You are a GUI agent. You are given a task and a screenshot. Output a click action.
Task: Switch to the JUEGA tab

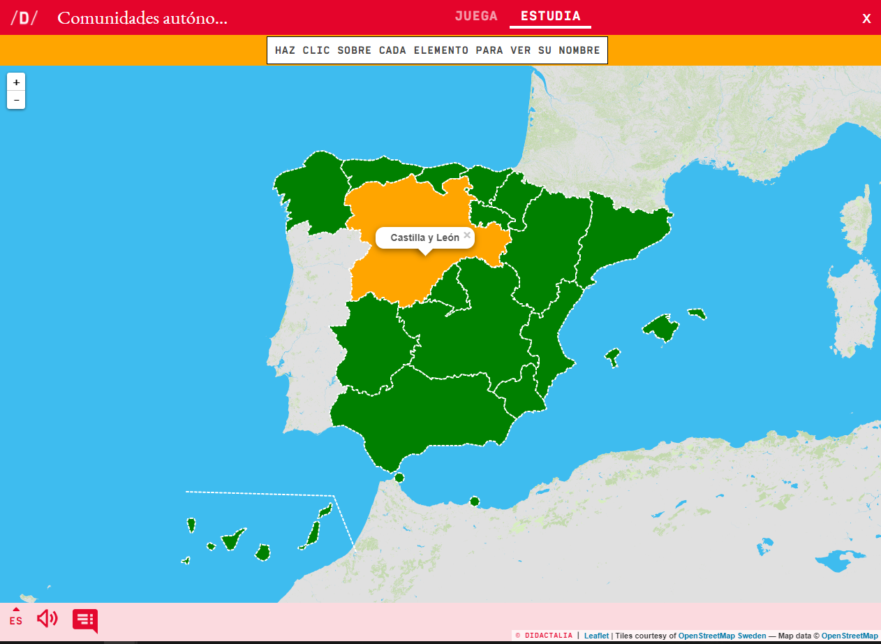pyautogui.click(x=476, y=16)
